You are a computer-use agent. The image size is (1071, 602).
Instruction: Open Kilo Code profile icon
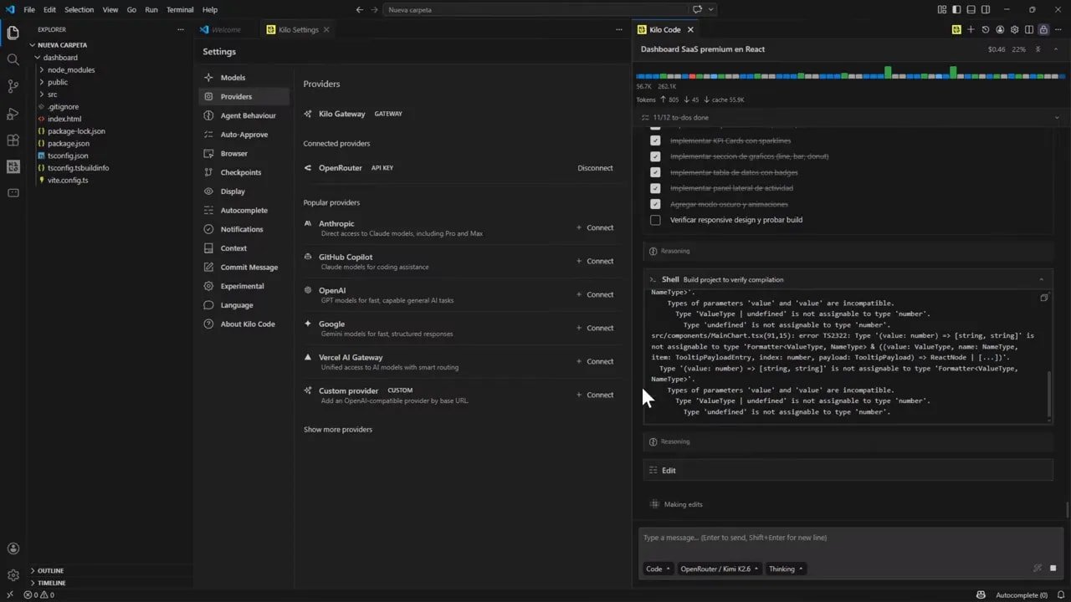point(1000,29)
